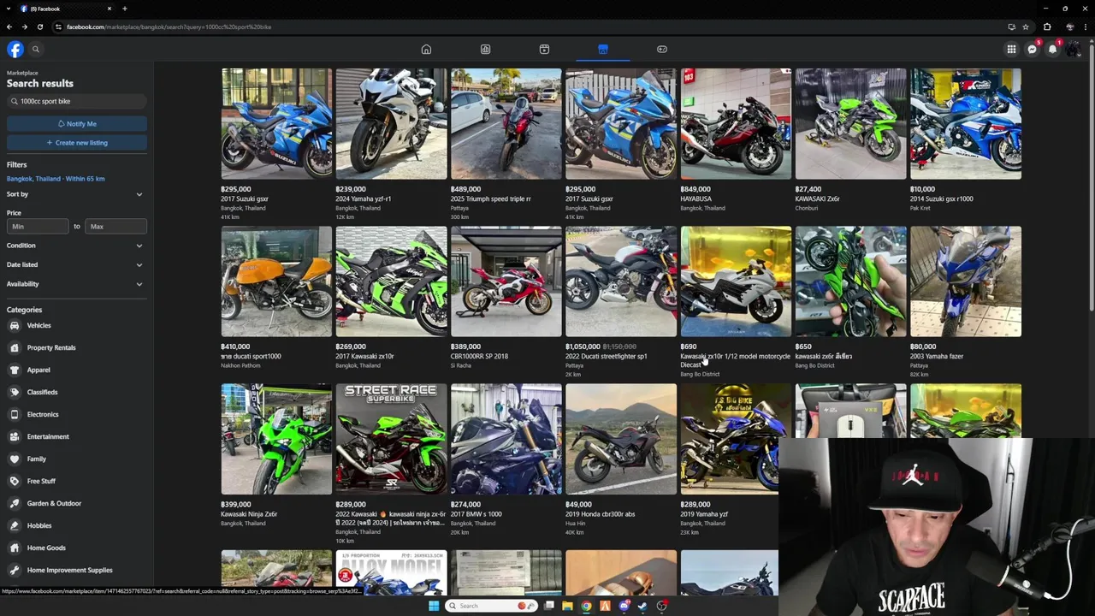Click the ducati sport1000 listing title
This screenshot has height=616, width=1095.
tap(251, 357)
